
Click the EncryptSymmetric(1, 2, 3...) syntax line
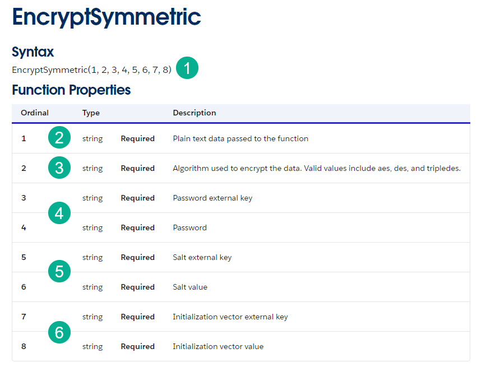click(x=91, y=70)
